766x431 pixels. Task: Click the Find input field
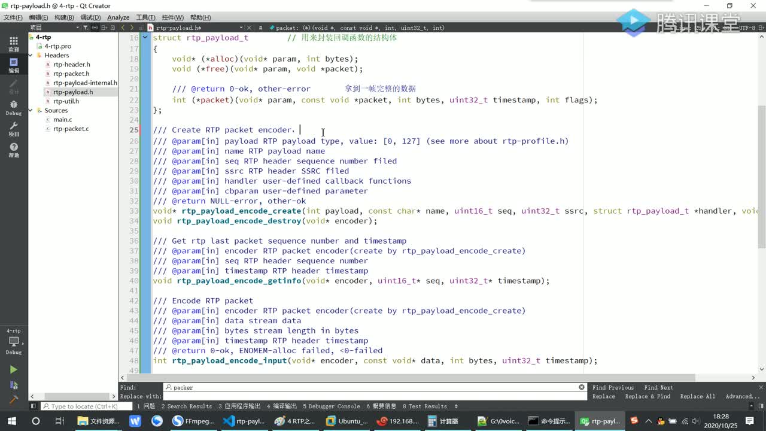click(375, 387)
